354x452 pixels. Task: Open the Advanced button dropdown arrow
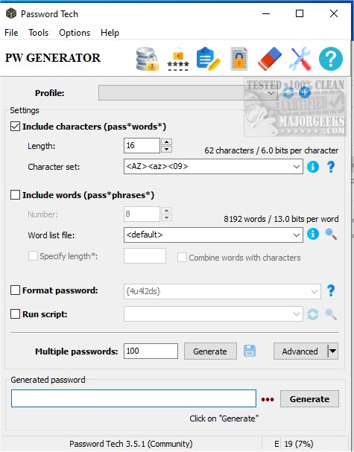(332, 351)
